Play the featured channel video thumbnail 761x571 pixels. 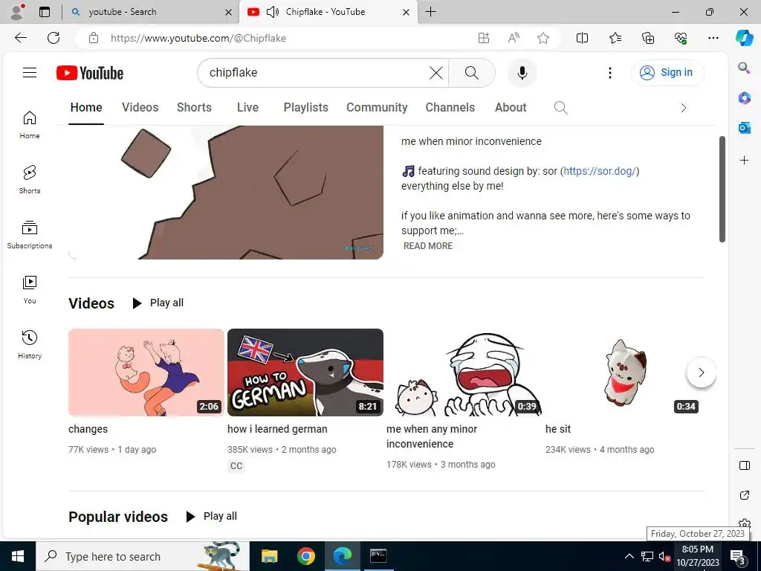click(226, 193)
